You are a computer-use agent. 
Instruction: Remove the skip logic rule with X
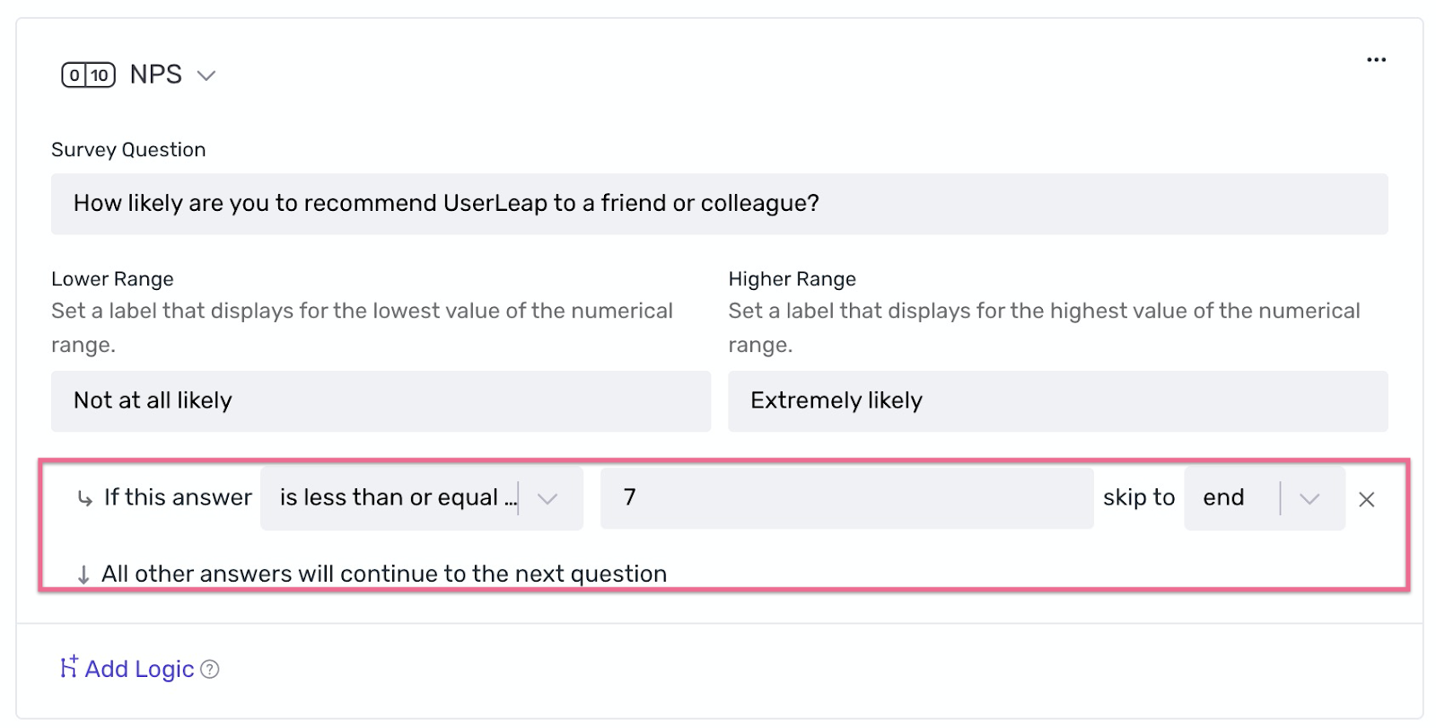tap(1366, 499)
